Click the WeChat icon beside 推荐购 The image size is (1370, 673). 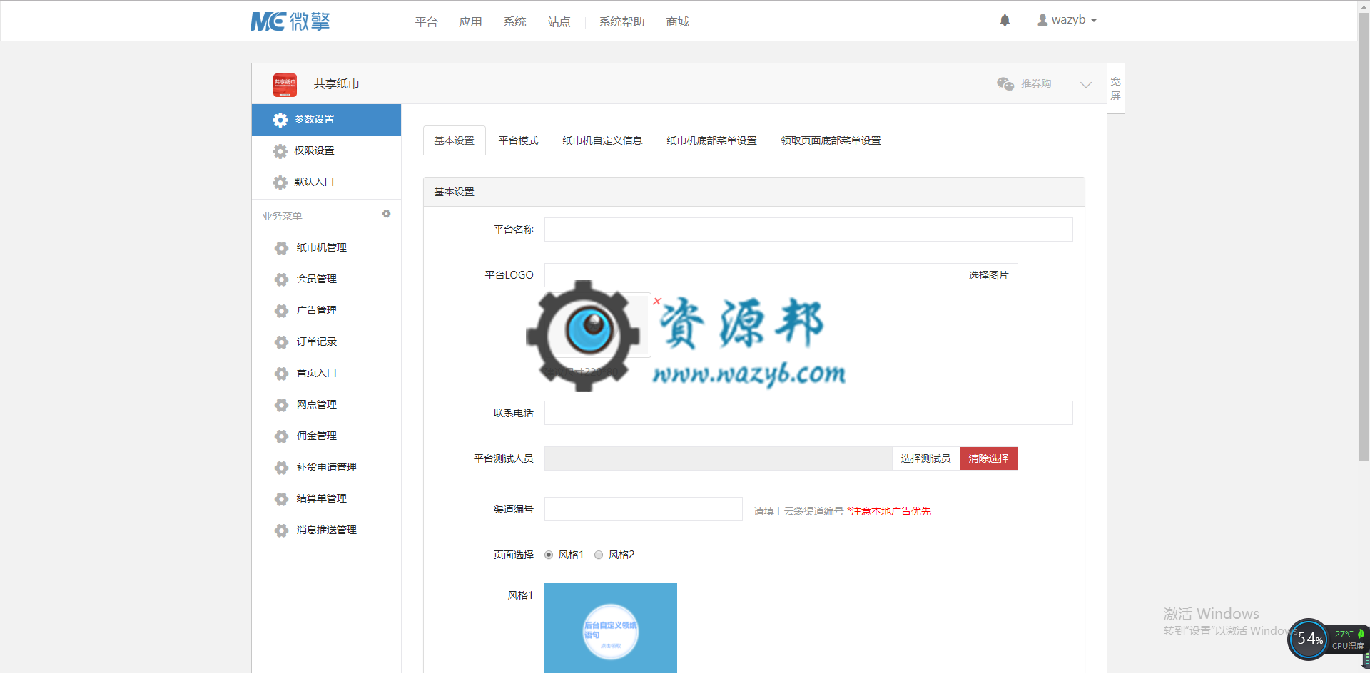pos(1005,84)
